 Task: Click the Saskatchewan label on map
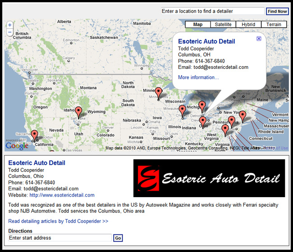click(x=104, y=37)
